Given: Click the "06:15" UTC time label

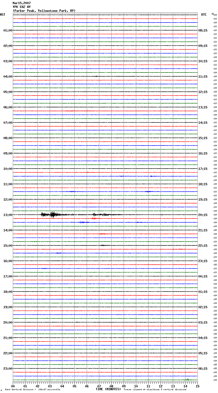Looking at the screenshot, I should [x=203, y=369].
